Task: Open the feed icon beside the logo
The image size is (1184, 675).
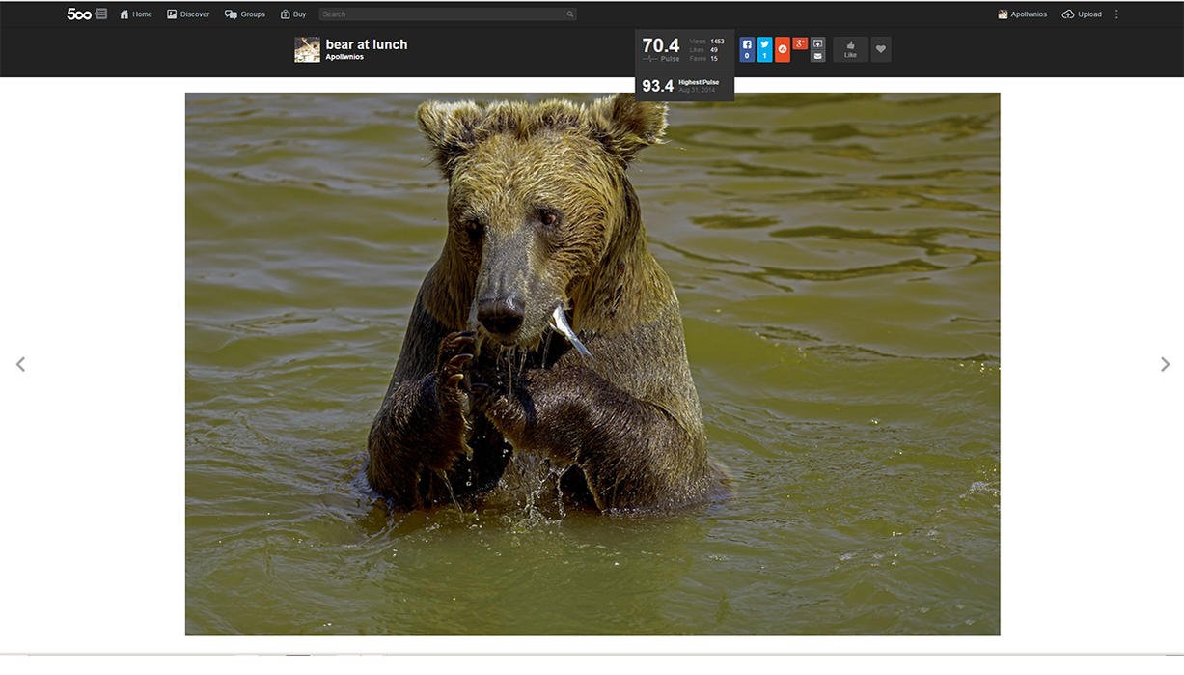Action: click(x=101, y=14)
